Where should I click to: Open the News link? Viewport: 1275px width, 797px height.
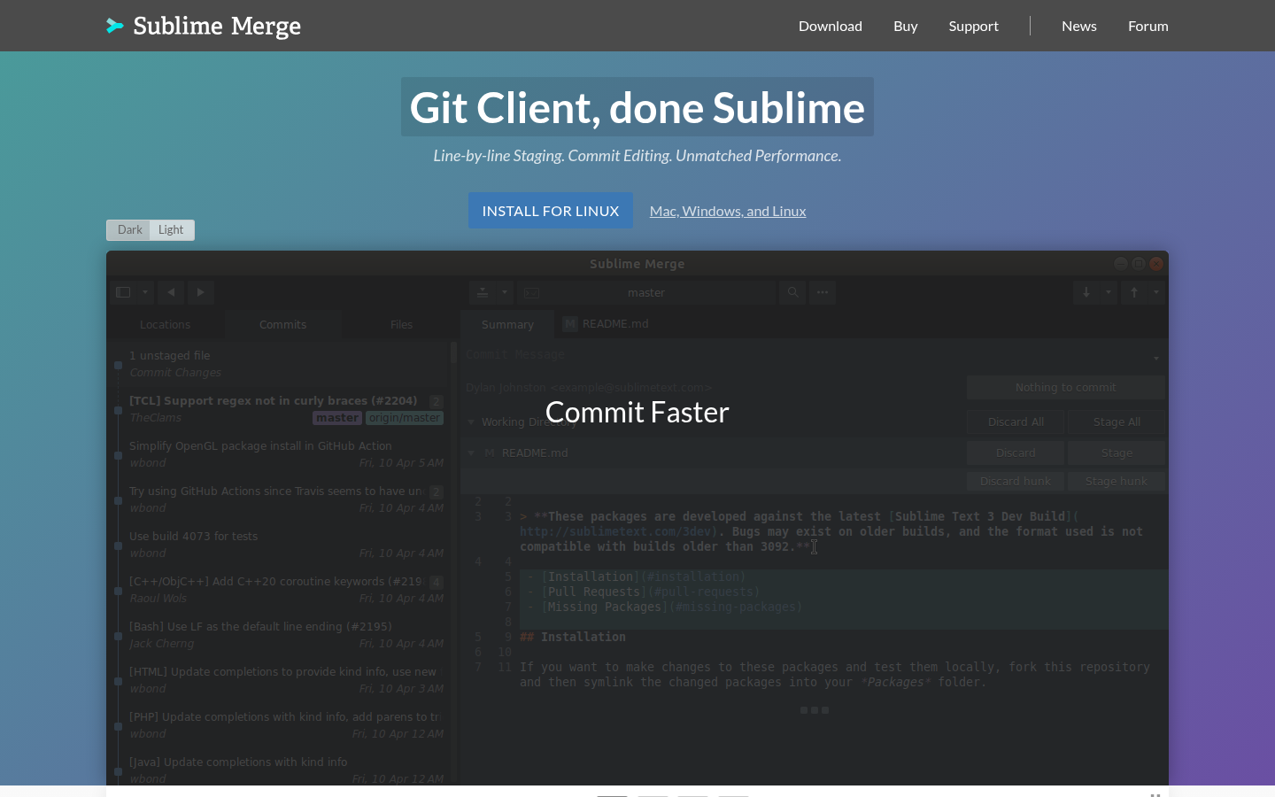(1079, 27)
